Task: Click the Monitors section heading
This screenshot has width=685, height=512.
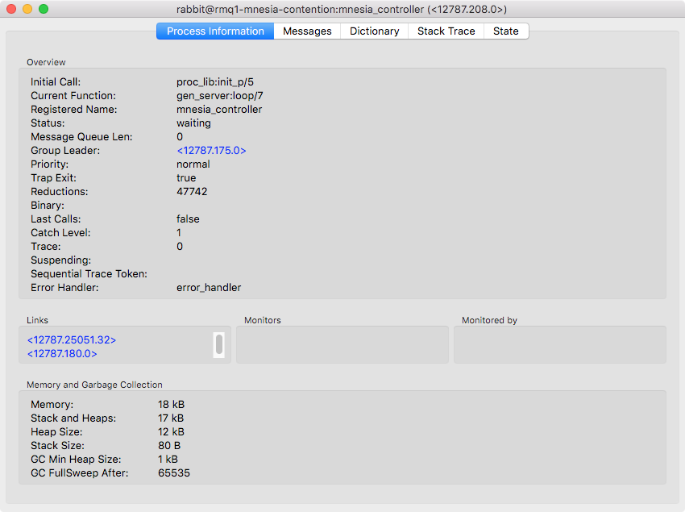Action: click(263, 320)
